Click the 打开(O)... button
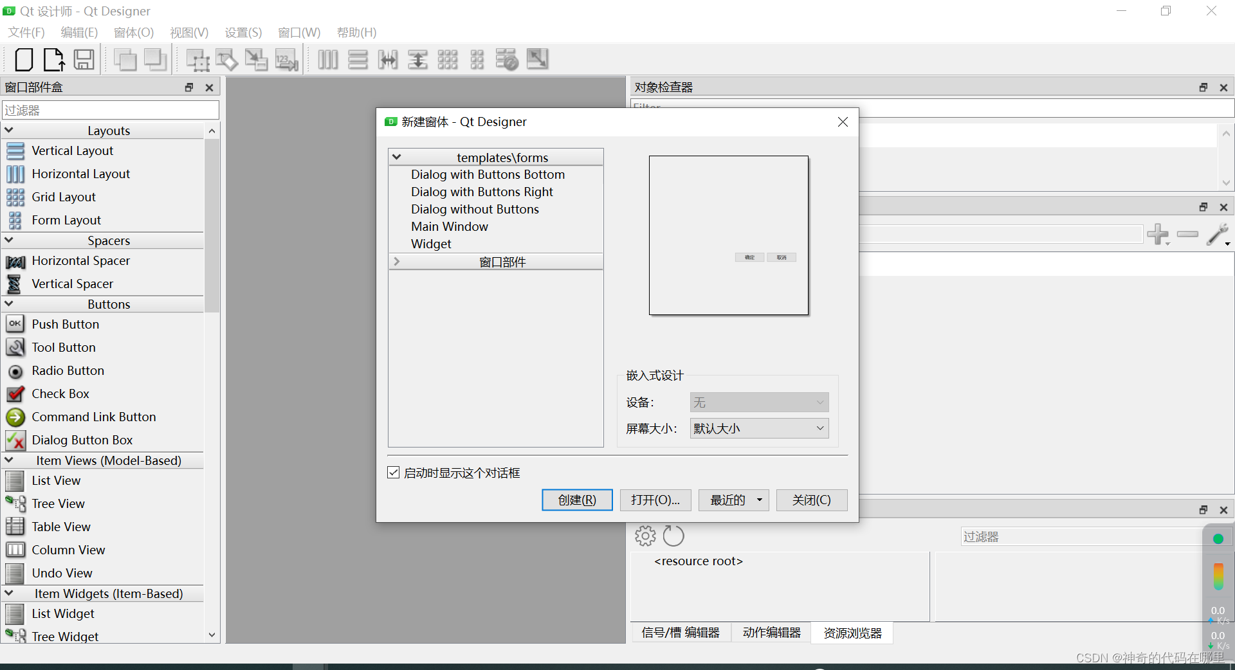 tap(655, 500)
